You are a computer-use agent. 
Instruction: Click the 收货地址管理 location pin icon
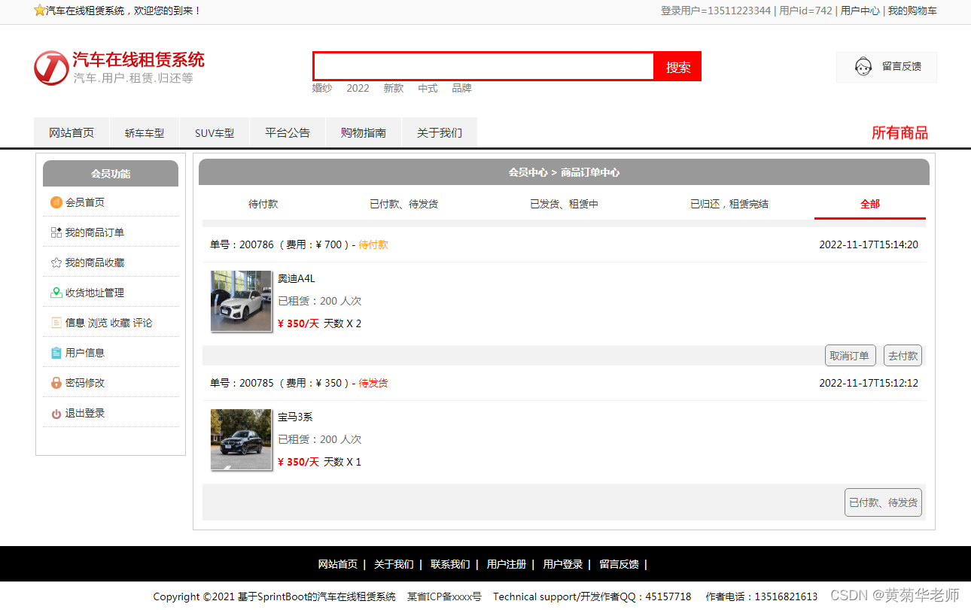(x=56, y=293)
